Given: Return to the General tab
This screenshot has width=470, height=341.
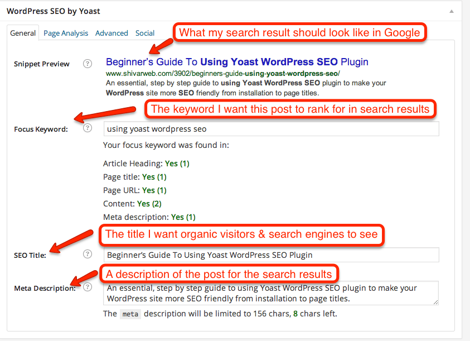Looking at the screenshot, I should coord(23,33).
